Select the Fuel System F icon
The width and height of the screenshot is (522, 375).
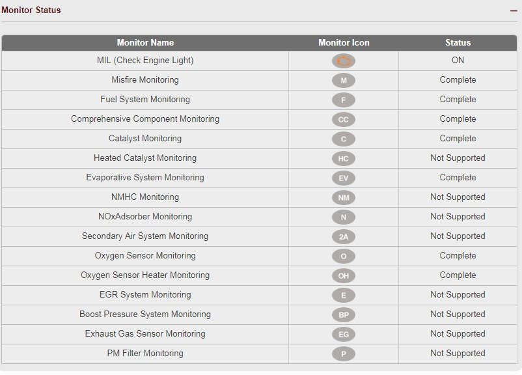coord(344,100)
